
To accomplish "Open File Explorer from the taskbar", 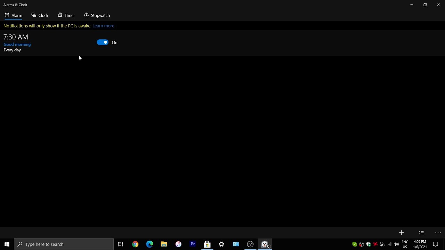I will (x=164, y=244).
